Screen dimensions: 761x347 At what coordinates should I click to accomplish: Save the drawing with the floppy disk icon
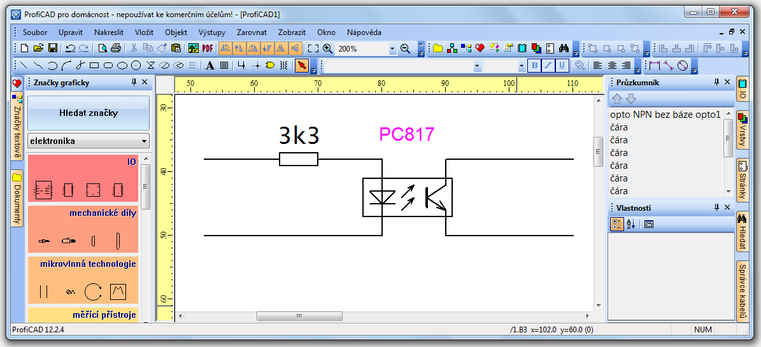[x=53, y=48]
